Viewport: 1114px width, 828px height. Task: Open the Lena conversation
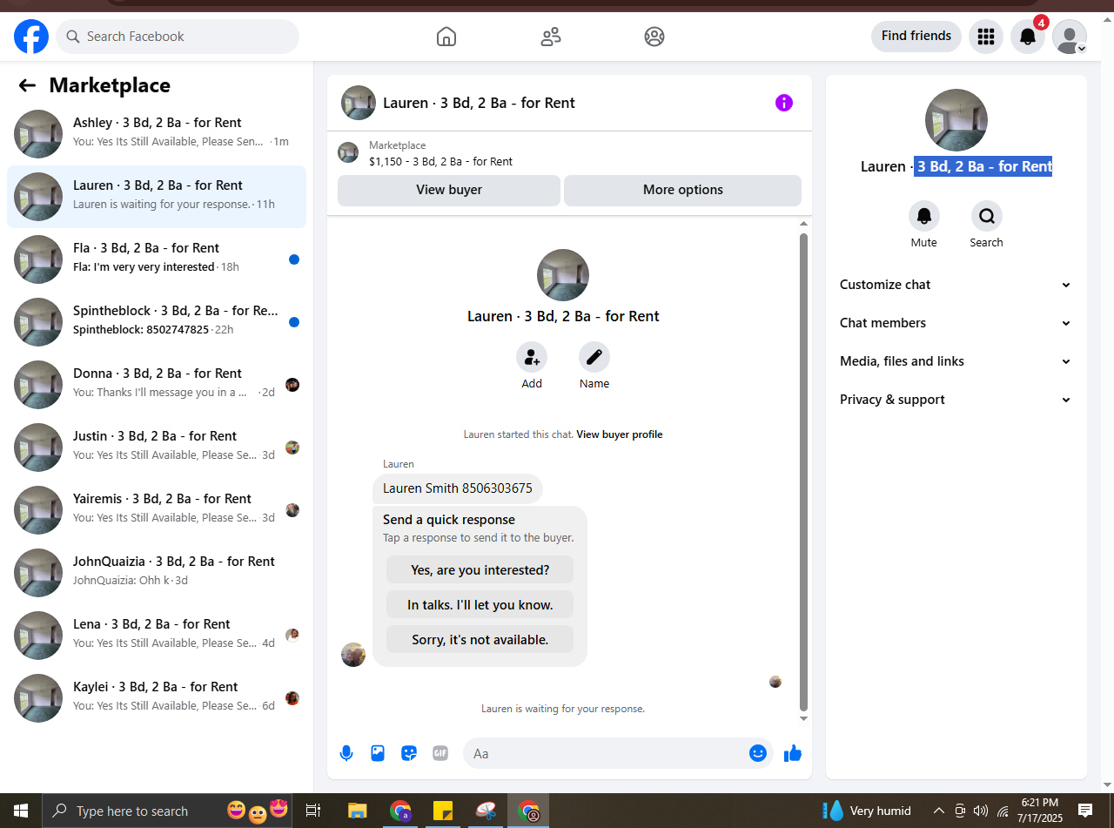[x=157, y=636]
